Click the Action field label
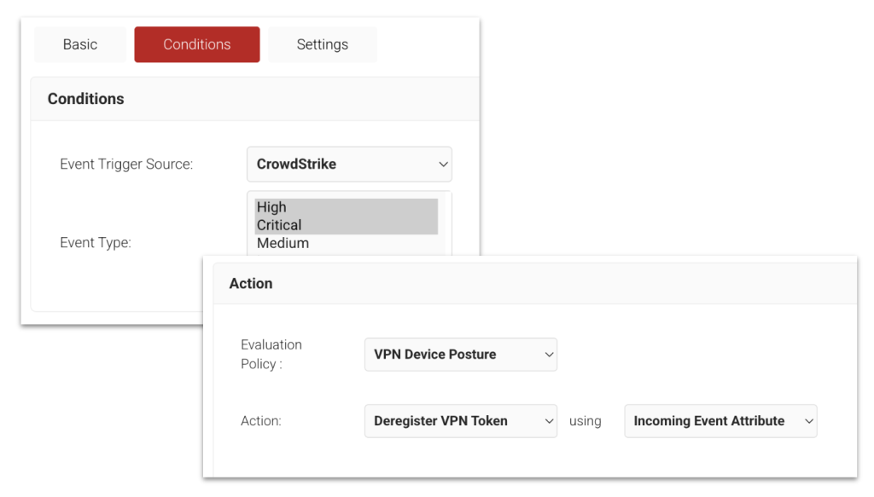The image size is (874, 497). click(260, 421)
